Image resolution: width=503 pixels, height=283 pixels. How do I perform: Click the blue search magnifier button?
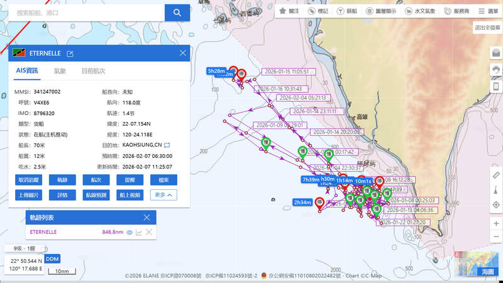pyautogui.click(x=173, y=13)
